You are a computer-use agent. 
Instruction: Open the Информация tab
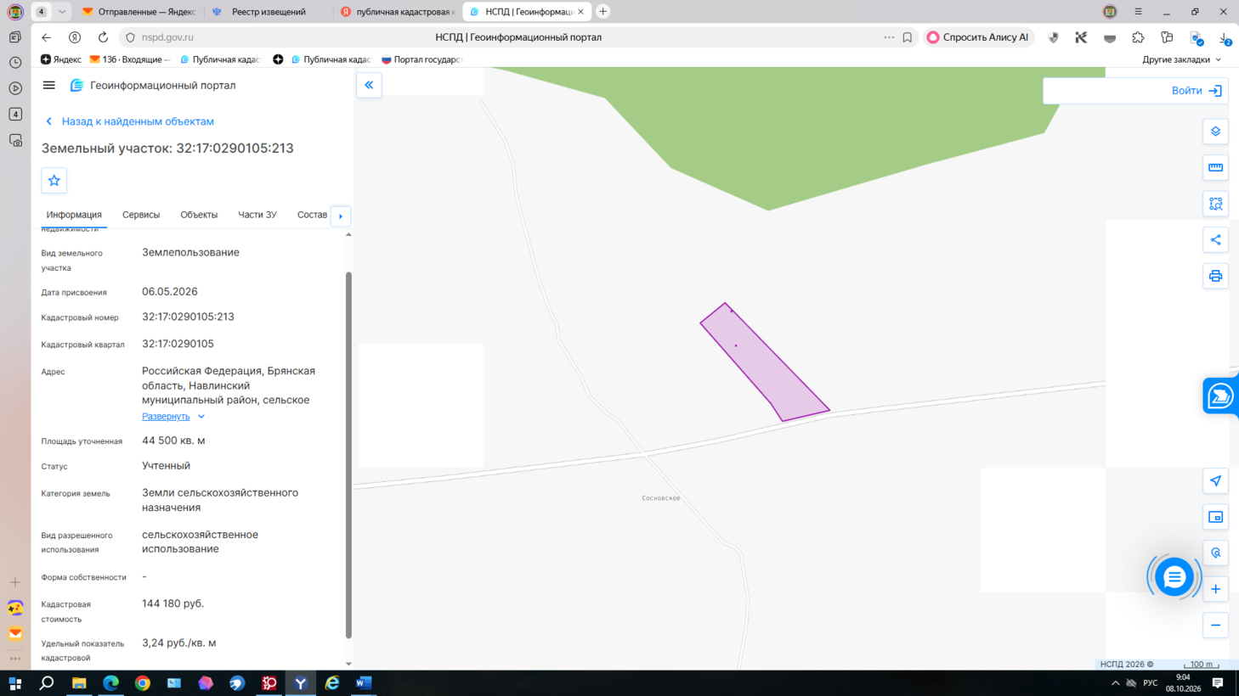click(x=74, y=215)
